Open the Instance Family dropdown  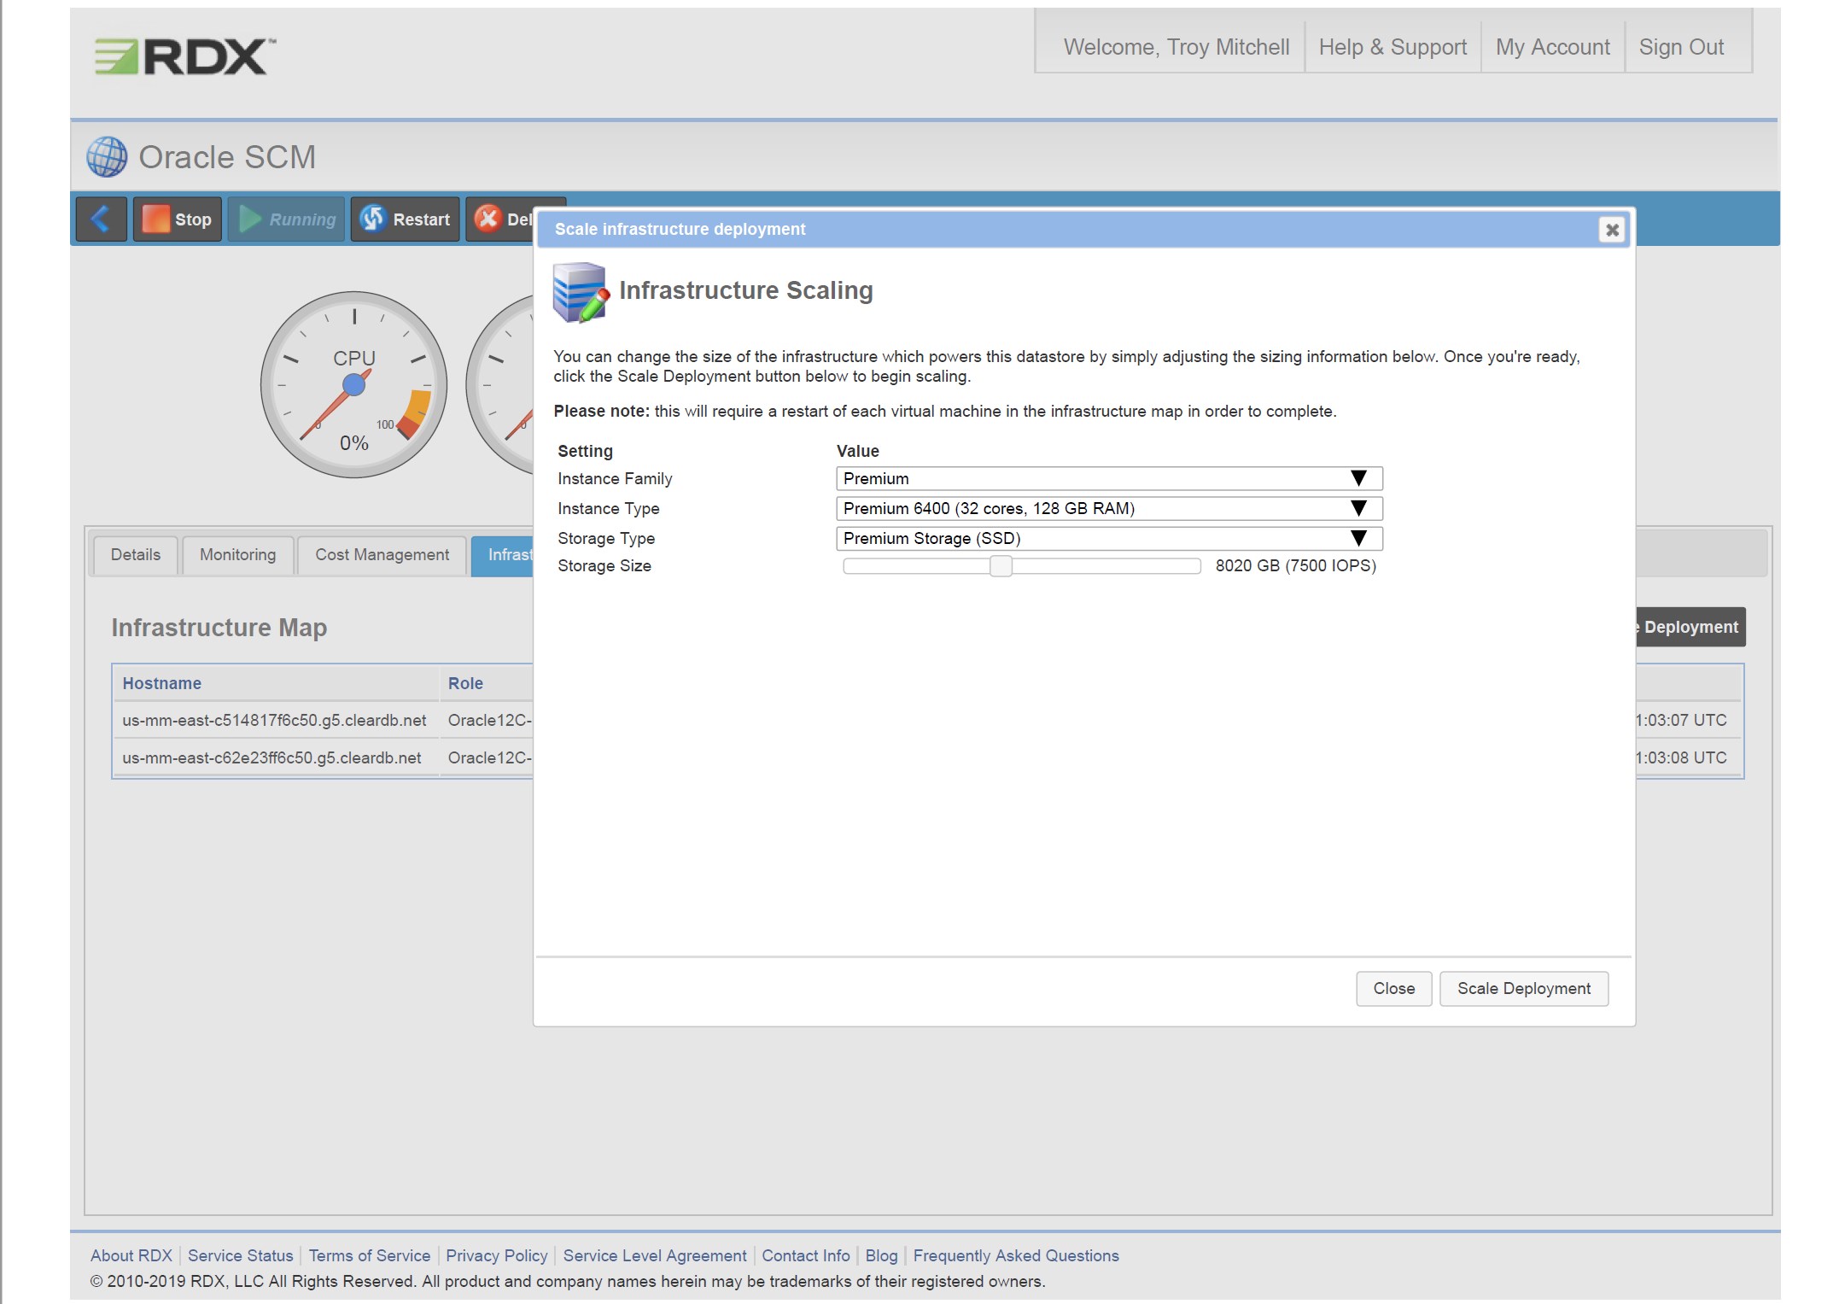tap(1108, 478)
